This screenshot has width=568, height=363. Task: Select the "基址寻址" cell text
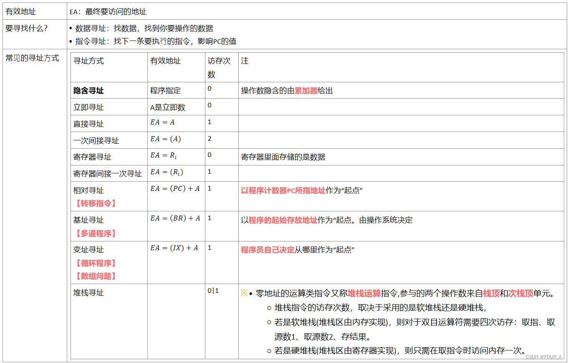pos(88,220)
